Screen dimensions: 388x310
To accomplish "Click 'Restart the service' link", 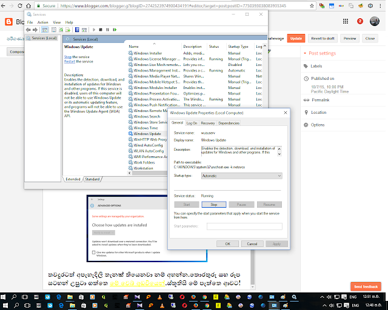I will click(x=70, y=61).
